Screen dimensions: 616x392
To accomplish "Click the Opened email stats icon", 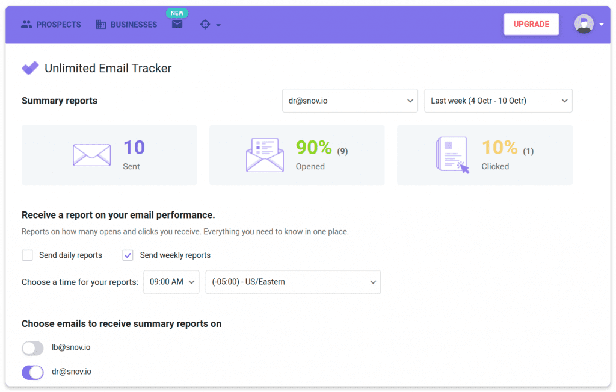I will (265, 154).
